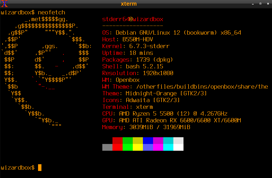Screen dimensions: 272x178
Task: Click the pure white color block
Action: [x=178, y=147]
